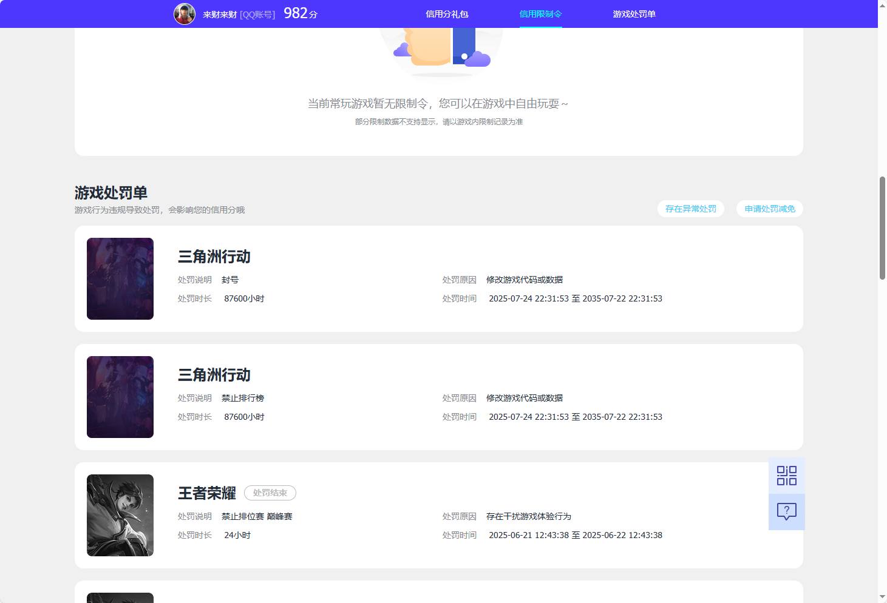The width and height of the screenshot is (887, 603).
Task: Open the 三角洲行动 封号 game thumbnail
Action: click(120, 278)
